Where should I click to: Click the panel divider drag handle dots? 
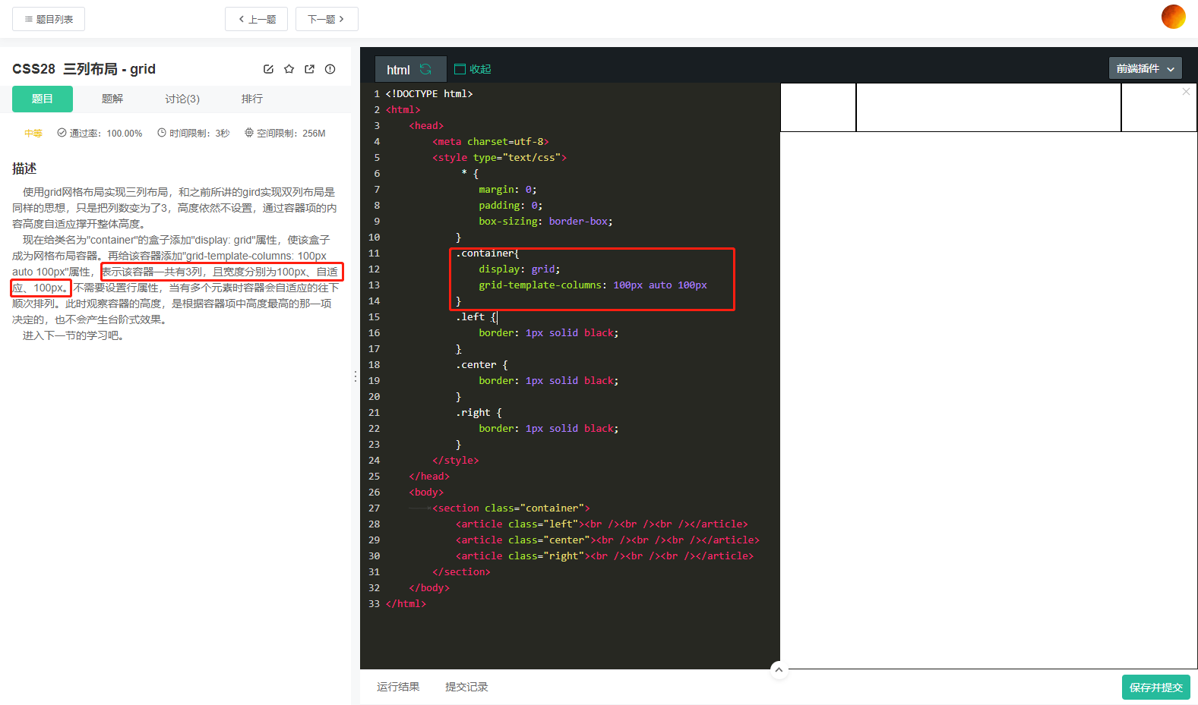coord(355,376)
